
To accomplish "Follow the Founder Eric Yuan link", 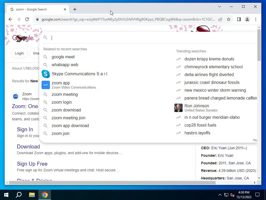I will click(225, 155).
